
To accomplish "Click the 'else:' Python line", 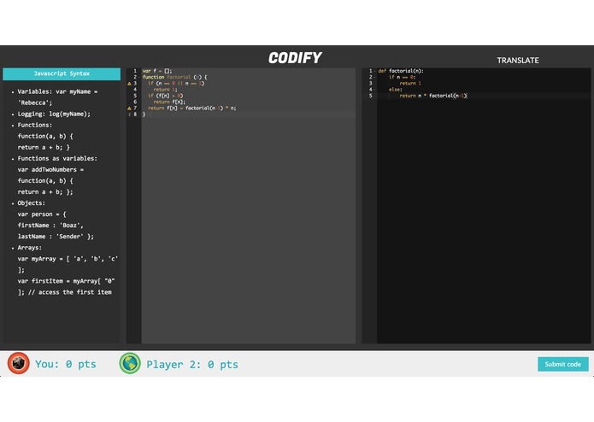I will [396, 90].
